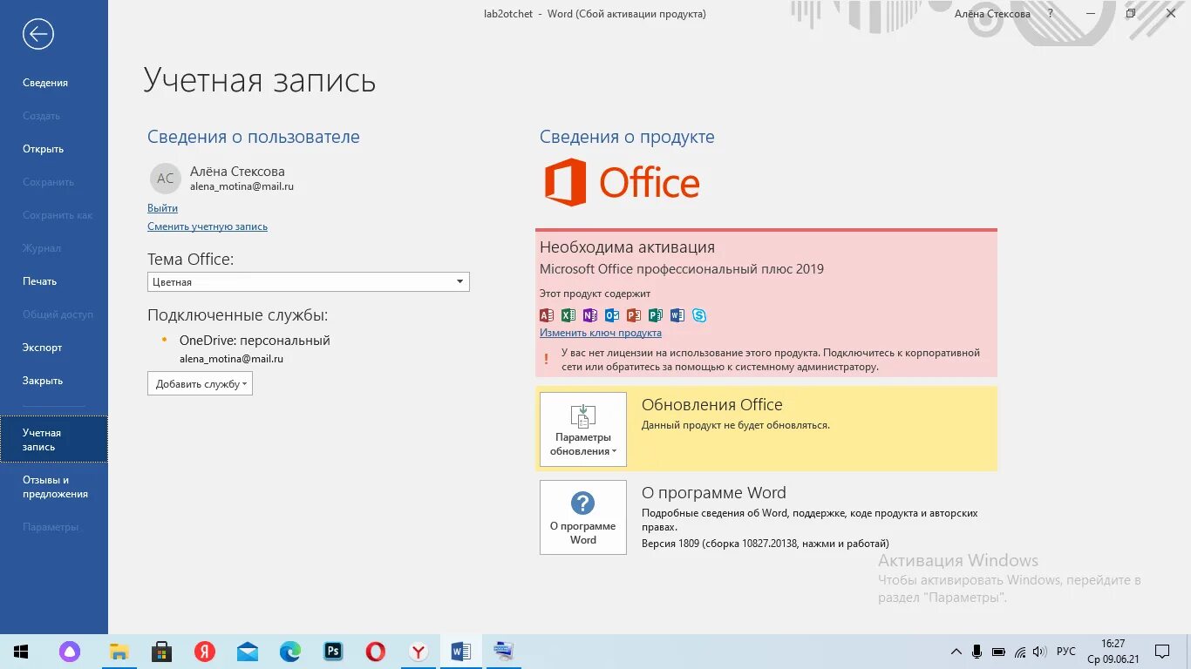Open Yandex Browser from the taskbar
The height and width of the screenshot is (669, 1191).
click(419, 652)
